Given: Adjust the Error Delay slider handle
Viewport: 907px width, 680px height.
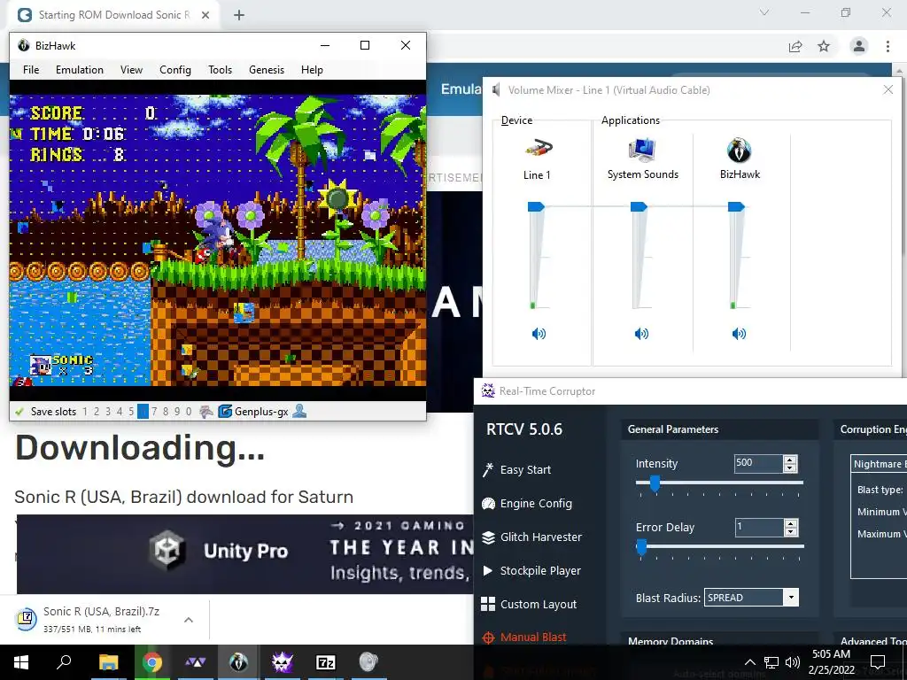Looking at the screenshot, I should coord(641,547).
